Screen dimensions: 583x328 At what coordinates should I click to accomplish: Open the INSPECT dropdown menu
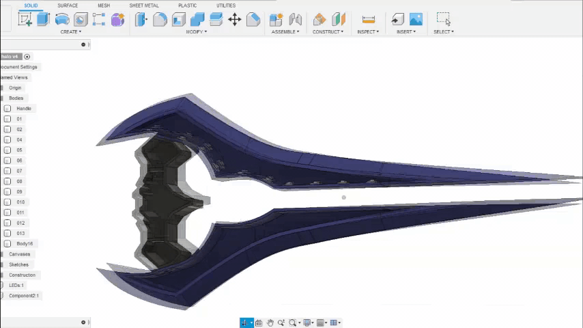pyautogui.click(x=368, y=32)
